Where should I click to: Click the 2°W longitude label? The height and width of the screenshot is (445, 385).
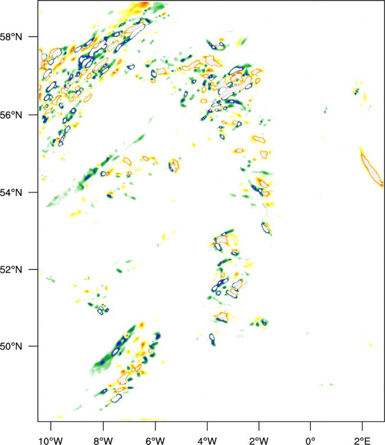tap(259, 441)
